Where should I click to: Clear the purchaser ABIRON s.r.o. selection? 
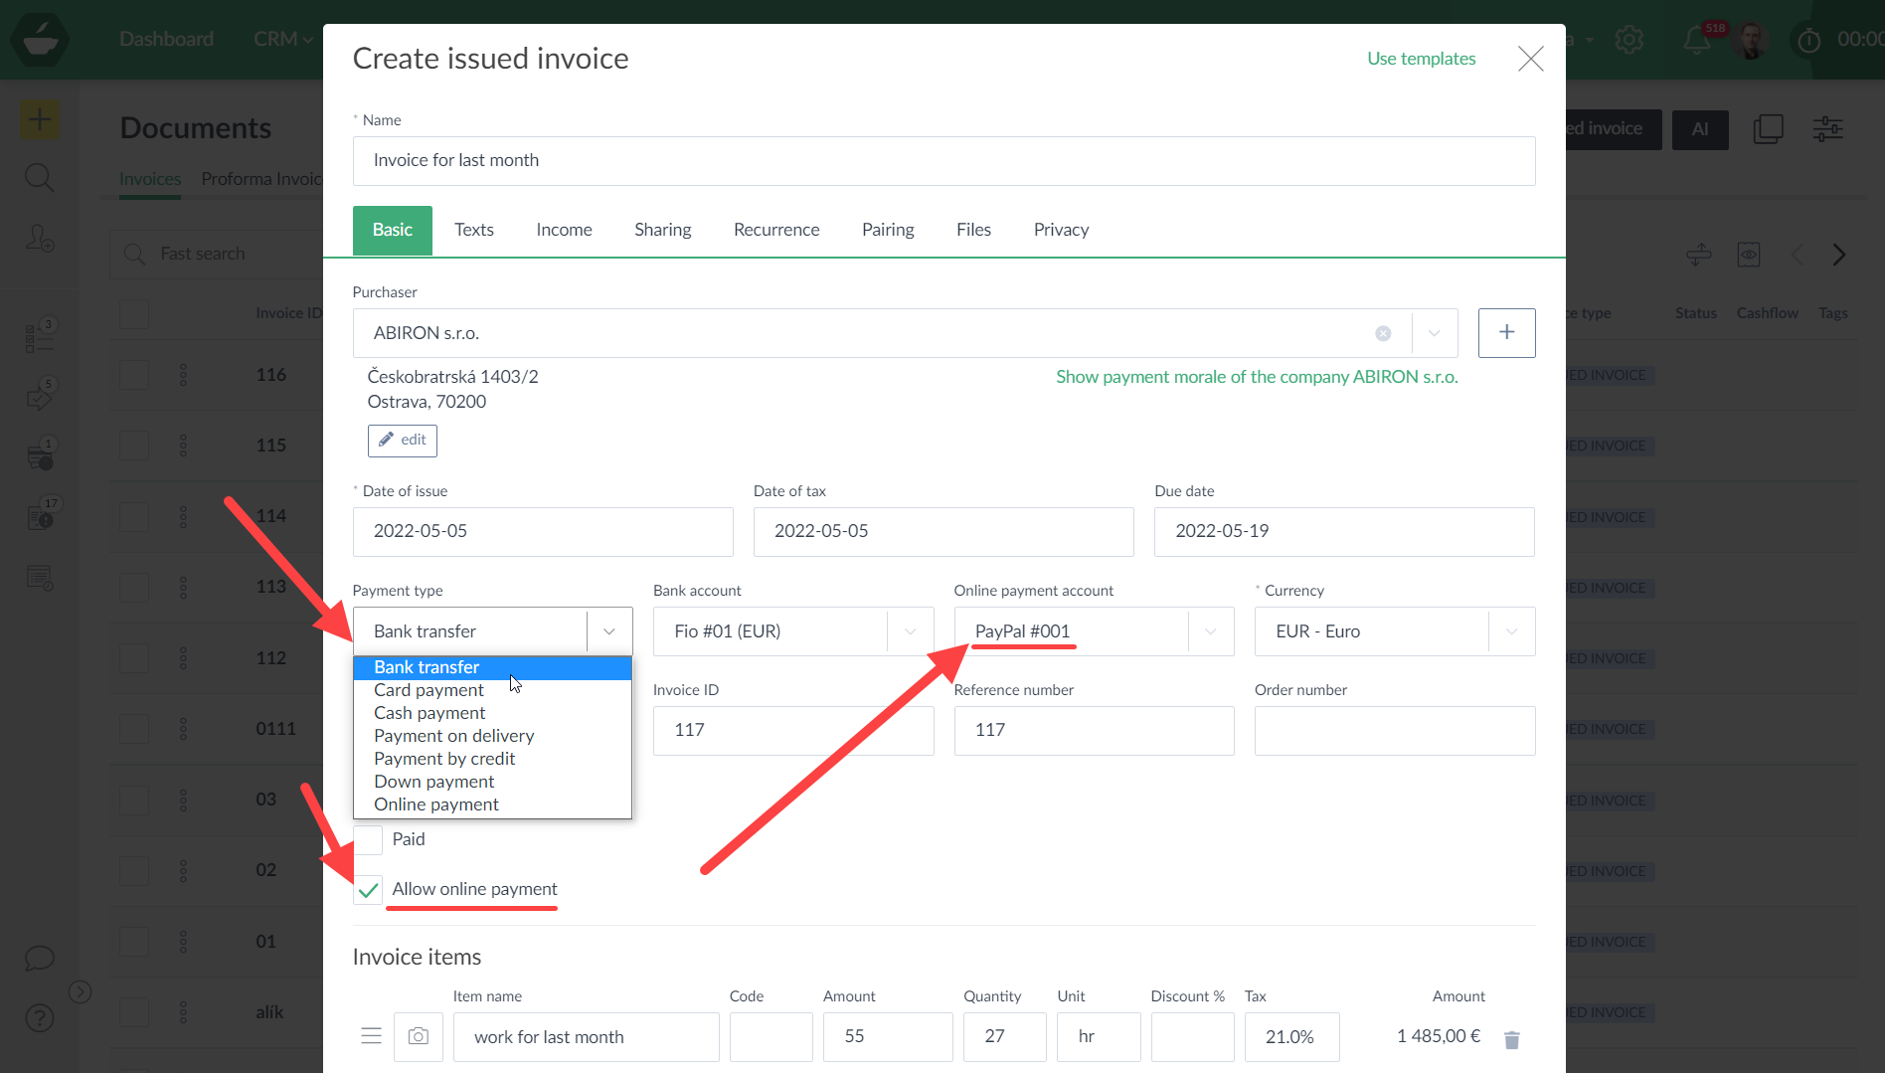point(1382,333)
